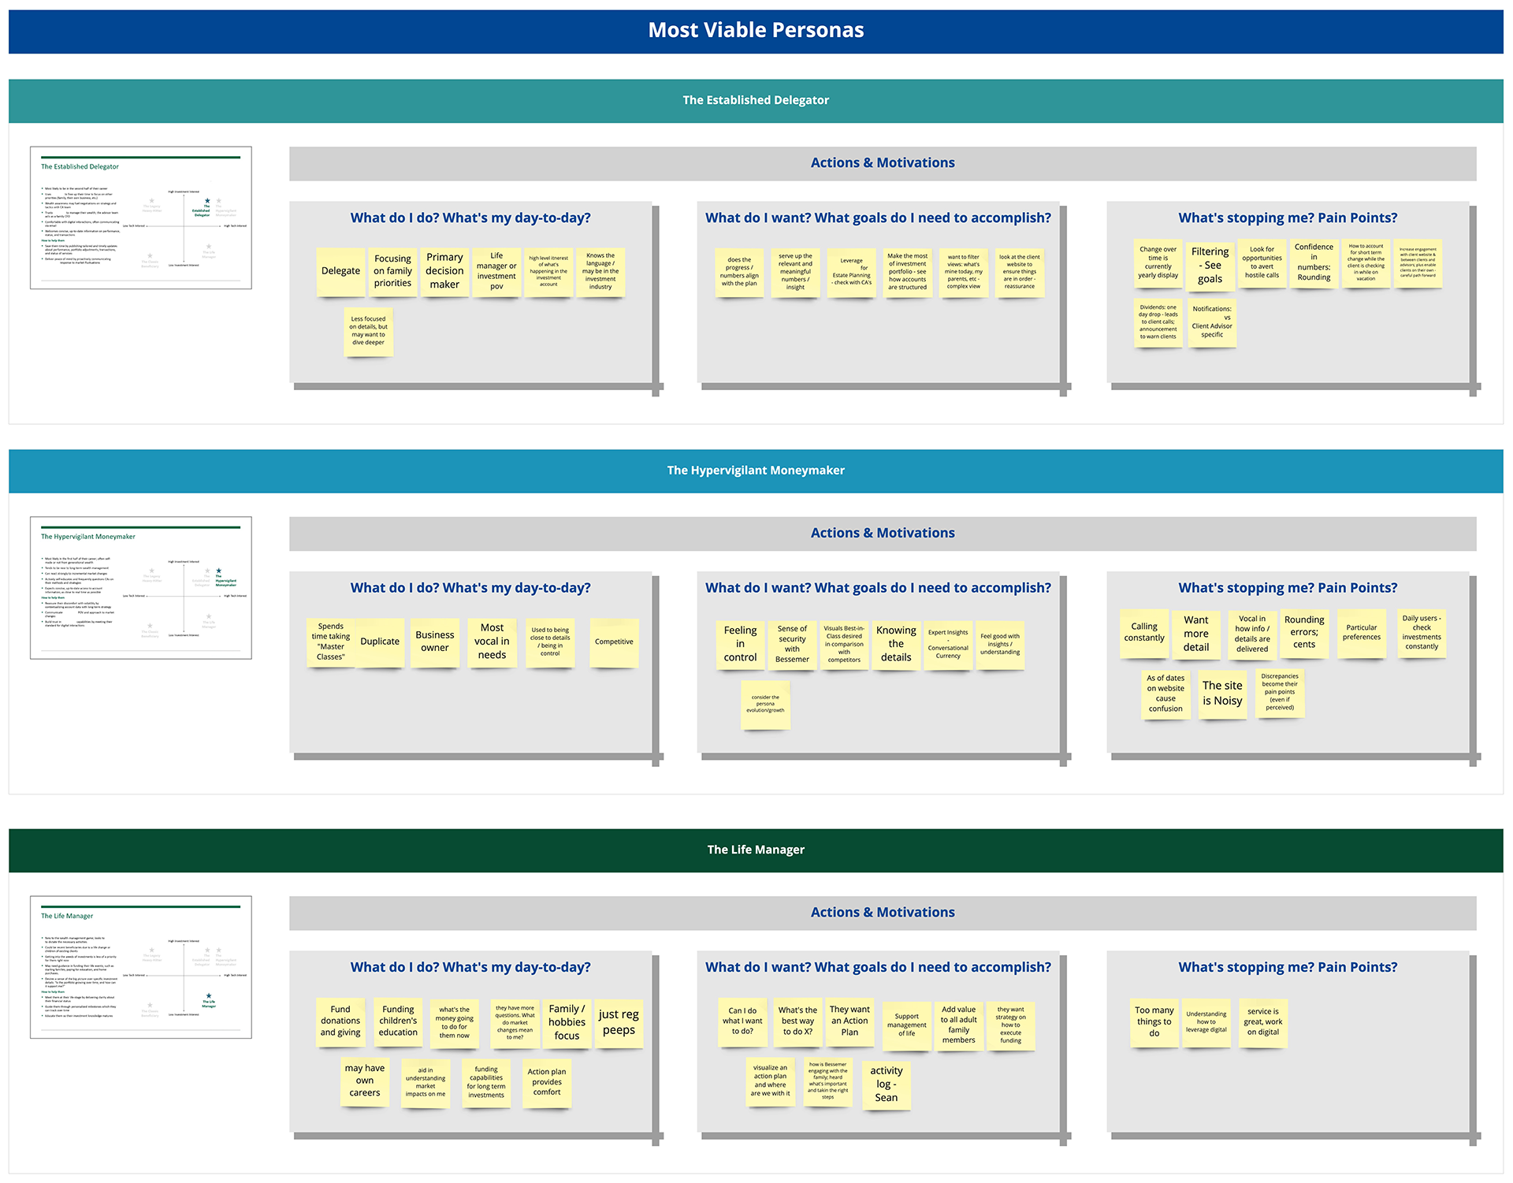Select the 'Particular preferences' note
Image resolution: width=1513 pixels, height=1183 pixels.
tap(1362, 634)
